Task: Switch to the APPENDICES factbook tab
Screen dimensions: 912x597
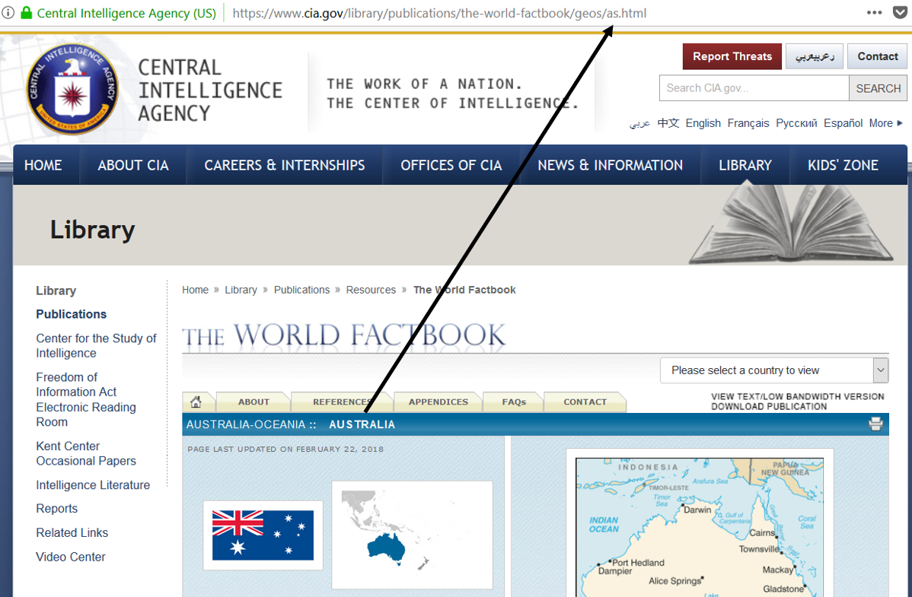Action: pyautogui.click(x=438, y=402)
